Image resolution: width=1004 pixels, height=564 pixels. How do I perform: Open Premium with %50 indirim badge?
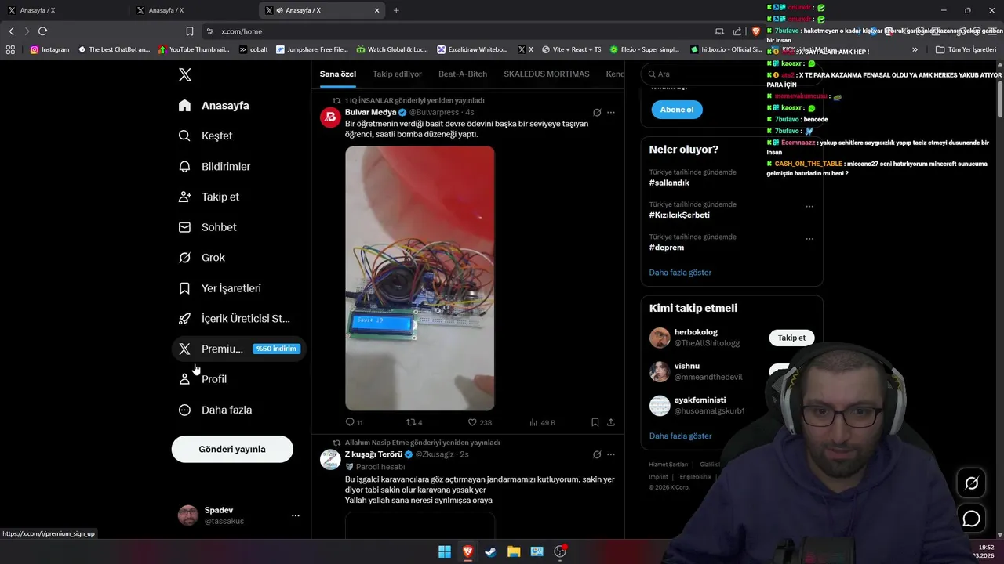click(238, 349)
